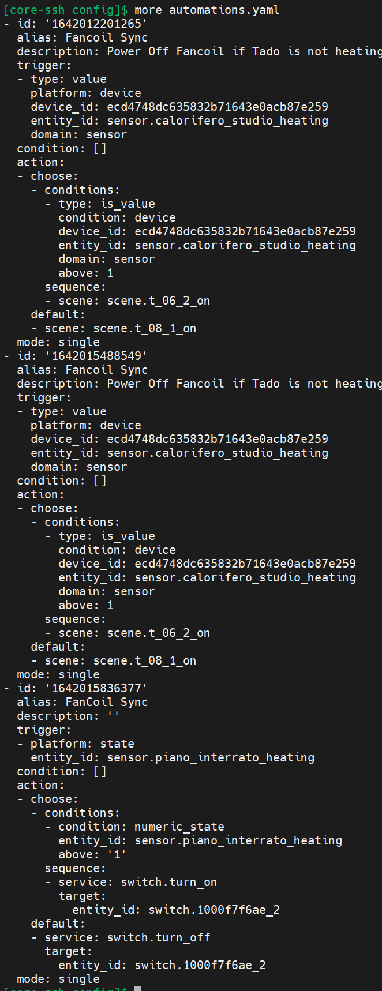This screenshot has width=382, height=991.
Task: Click 'condition: numeric_state' line
Action: (141, 827)
